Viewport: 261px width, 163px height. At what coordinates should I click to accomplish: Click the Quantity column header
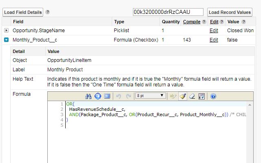170,22
